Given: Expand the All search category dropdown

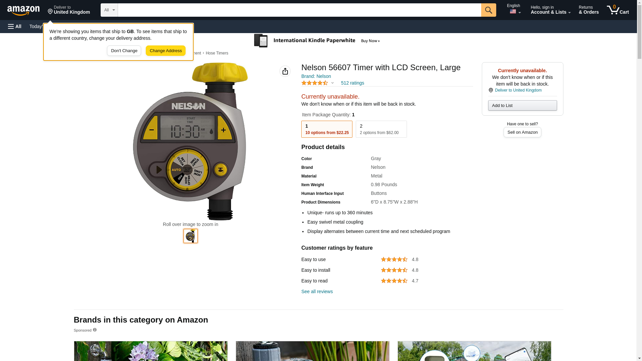Looking at the screenshot, I should (109, 10).
